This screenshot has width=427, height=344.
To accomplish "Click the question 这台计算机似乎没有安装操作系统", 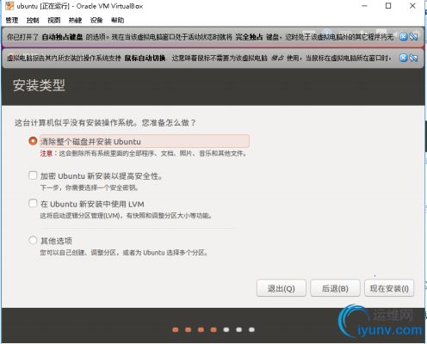I will (105, 123).
